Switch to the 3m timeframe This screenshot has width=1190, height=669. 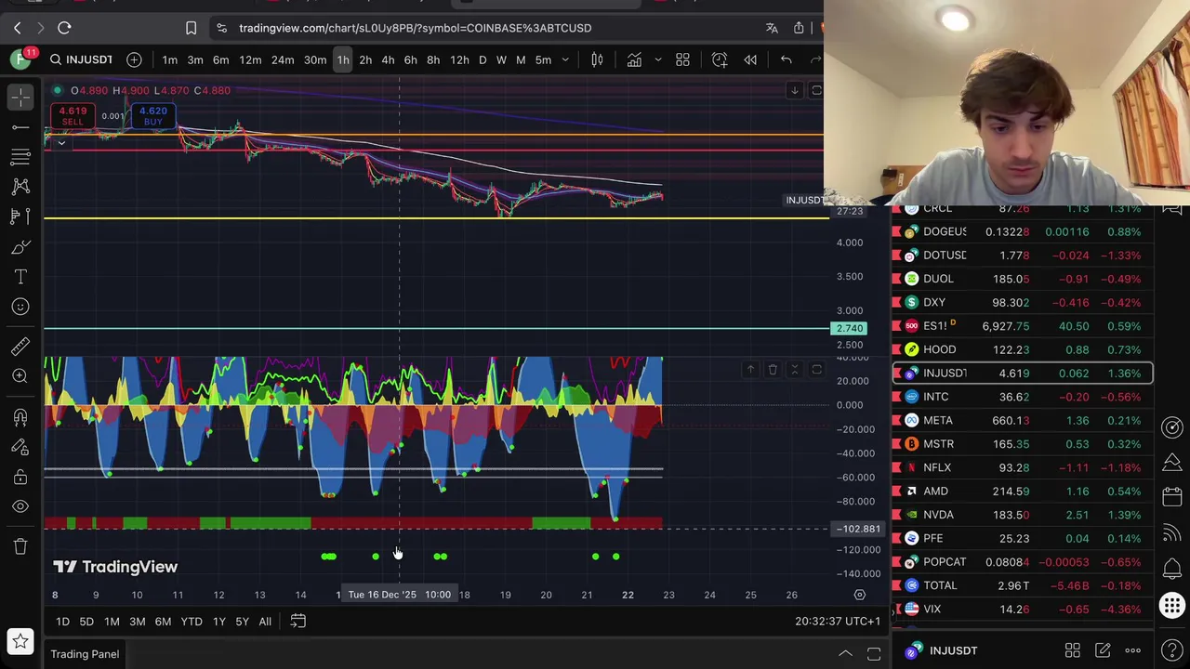click(x=195, y=59)
